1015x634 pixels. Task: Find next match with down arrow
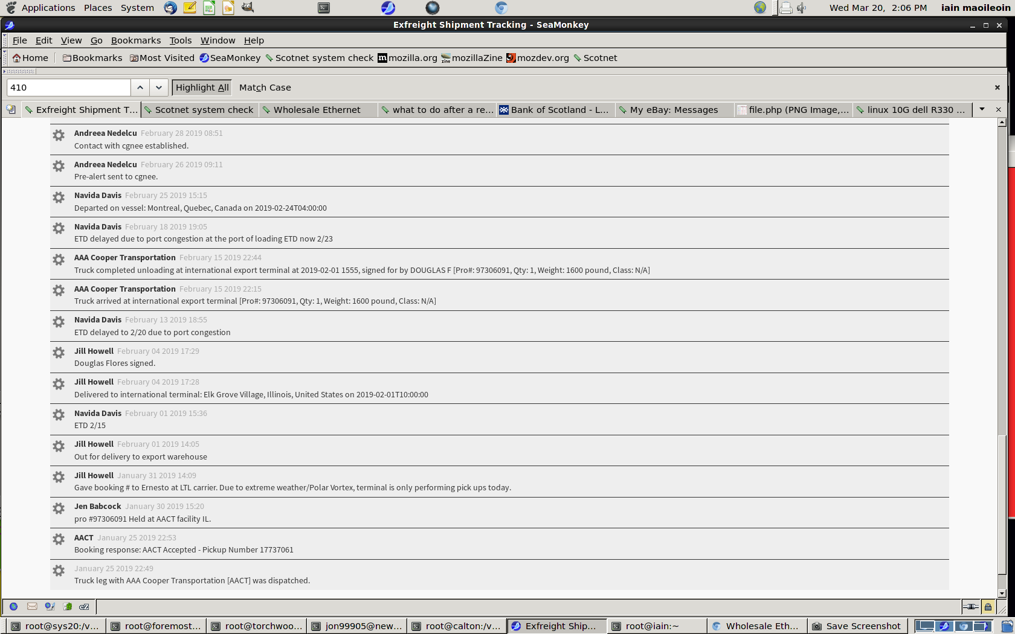coord(159,88)
